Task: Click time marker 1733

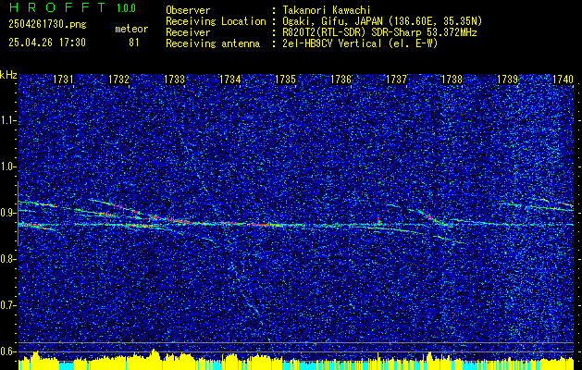Action: (x=175, y=80)
